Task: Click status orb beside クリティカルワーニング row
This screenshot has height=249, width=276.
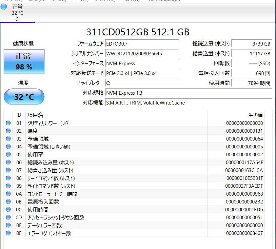Action: [8, 123]
